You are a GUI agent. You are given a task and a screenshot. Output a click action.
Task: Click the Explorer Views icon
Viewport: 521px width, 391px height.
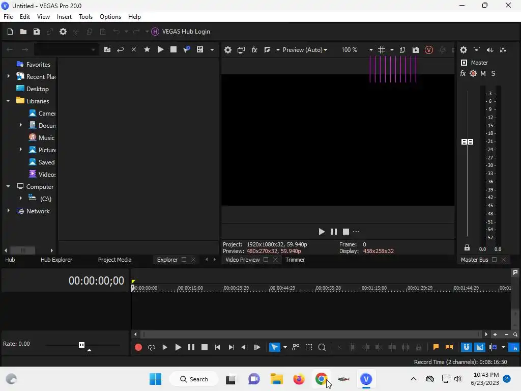200,49
